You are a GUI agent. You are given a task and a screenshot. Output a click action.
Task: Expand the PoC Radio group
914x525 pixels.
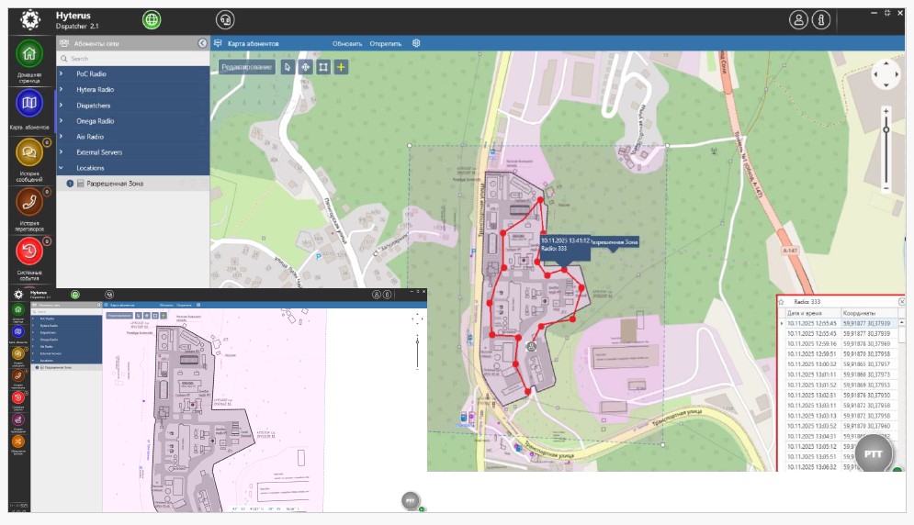click(x=61, y=74)
